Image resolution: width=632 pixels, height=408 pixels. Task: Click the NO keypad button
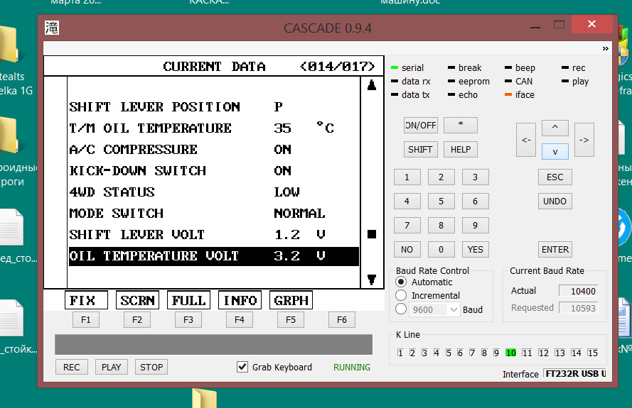[407, 250]
